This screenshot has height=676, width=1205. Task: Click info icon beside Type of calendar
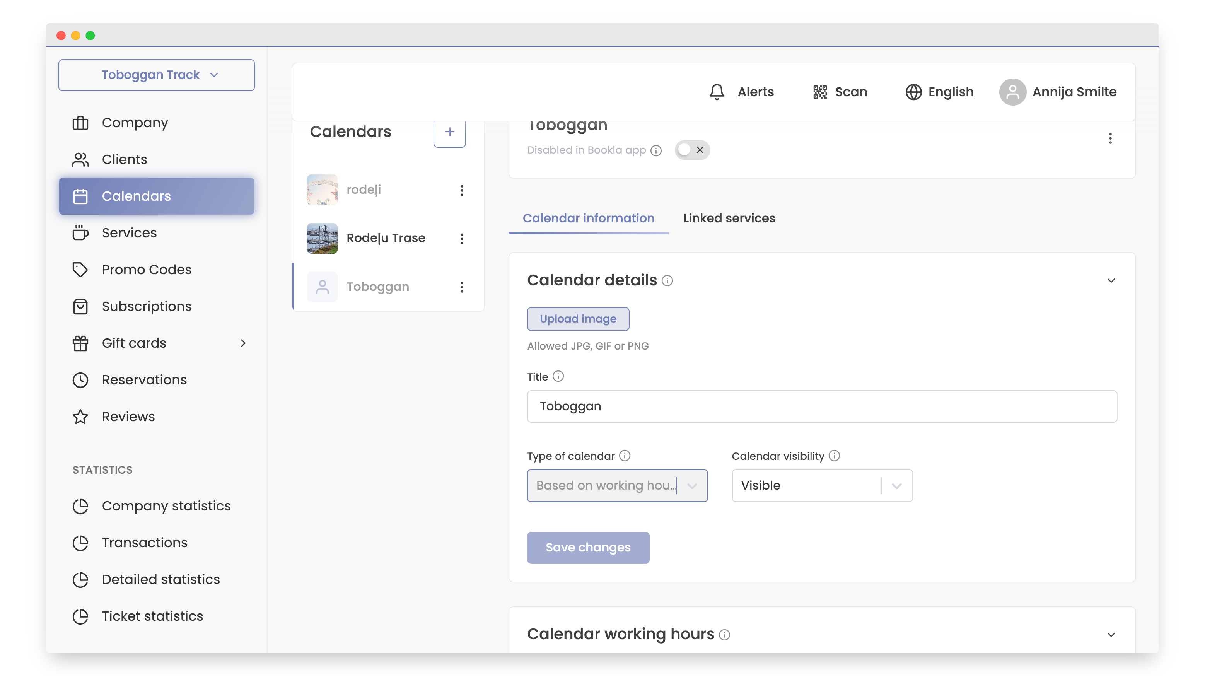pos(625,455)
